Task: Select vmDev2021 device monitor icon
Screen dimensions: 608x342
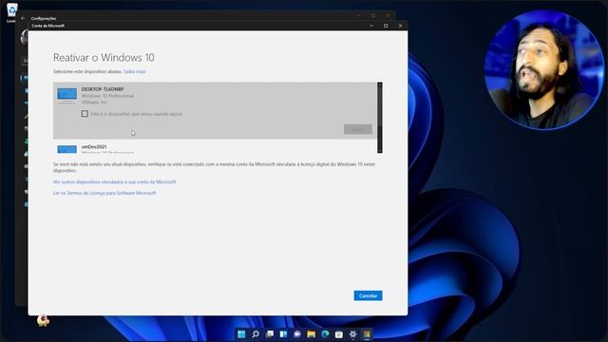Action: pos(67,149)
